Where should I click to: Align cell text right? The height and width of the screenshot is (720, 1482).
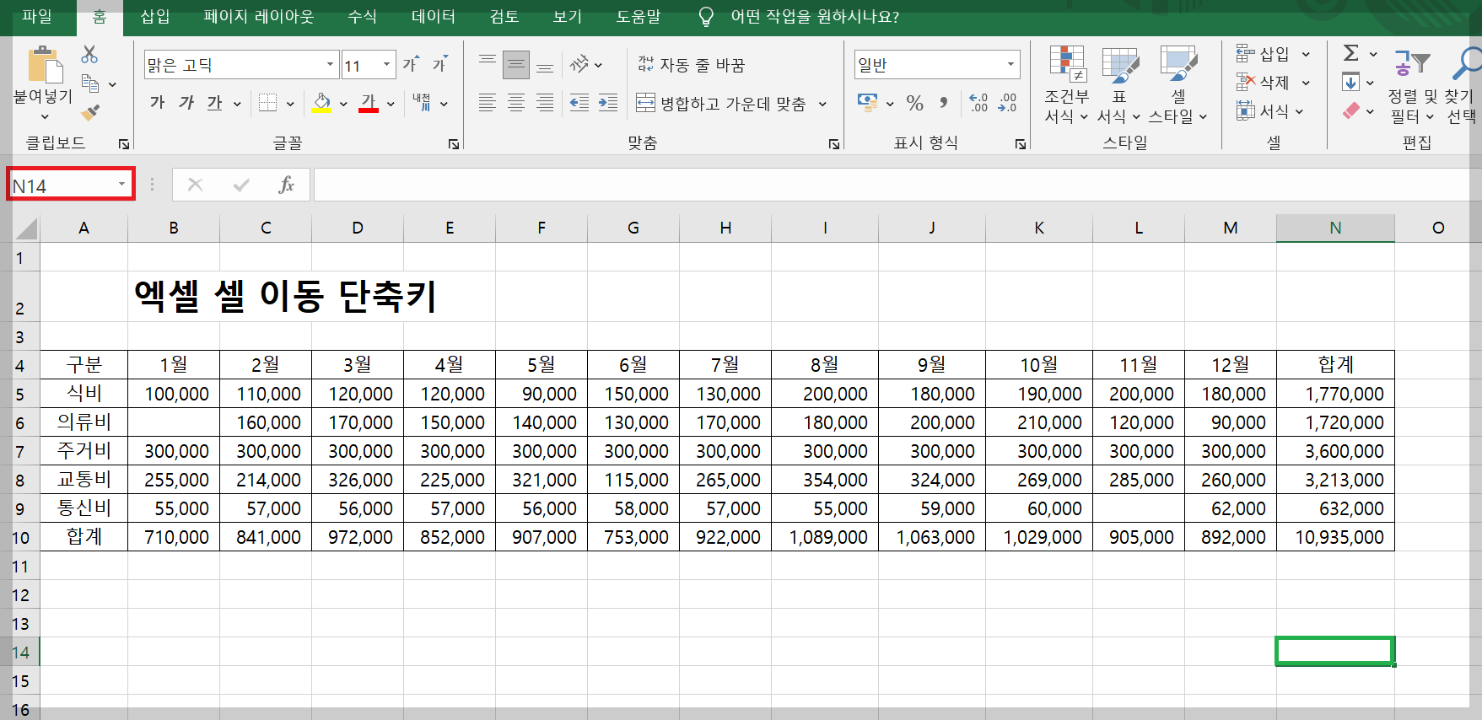pos(545,103)
